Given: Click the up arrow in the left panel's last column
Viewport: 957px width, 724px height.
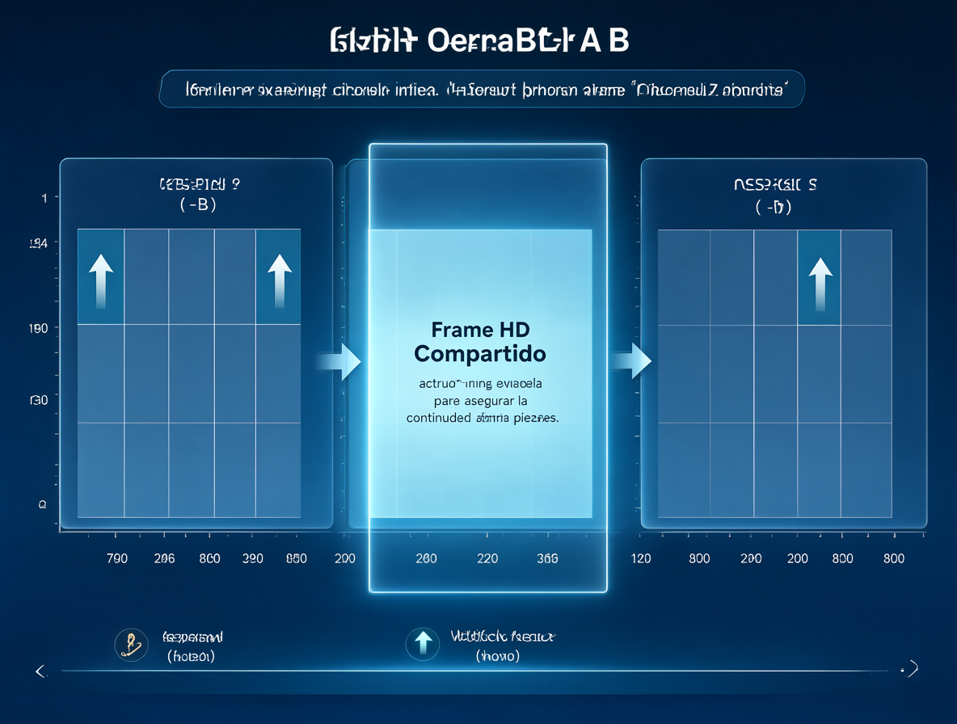Looking at the screenshot, I should pyautogui.click(x=280, y=280).
